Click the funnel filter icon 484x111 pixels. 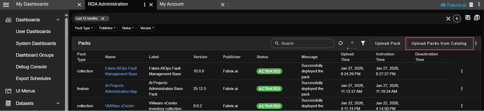click(363, 43)
